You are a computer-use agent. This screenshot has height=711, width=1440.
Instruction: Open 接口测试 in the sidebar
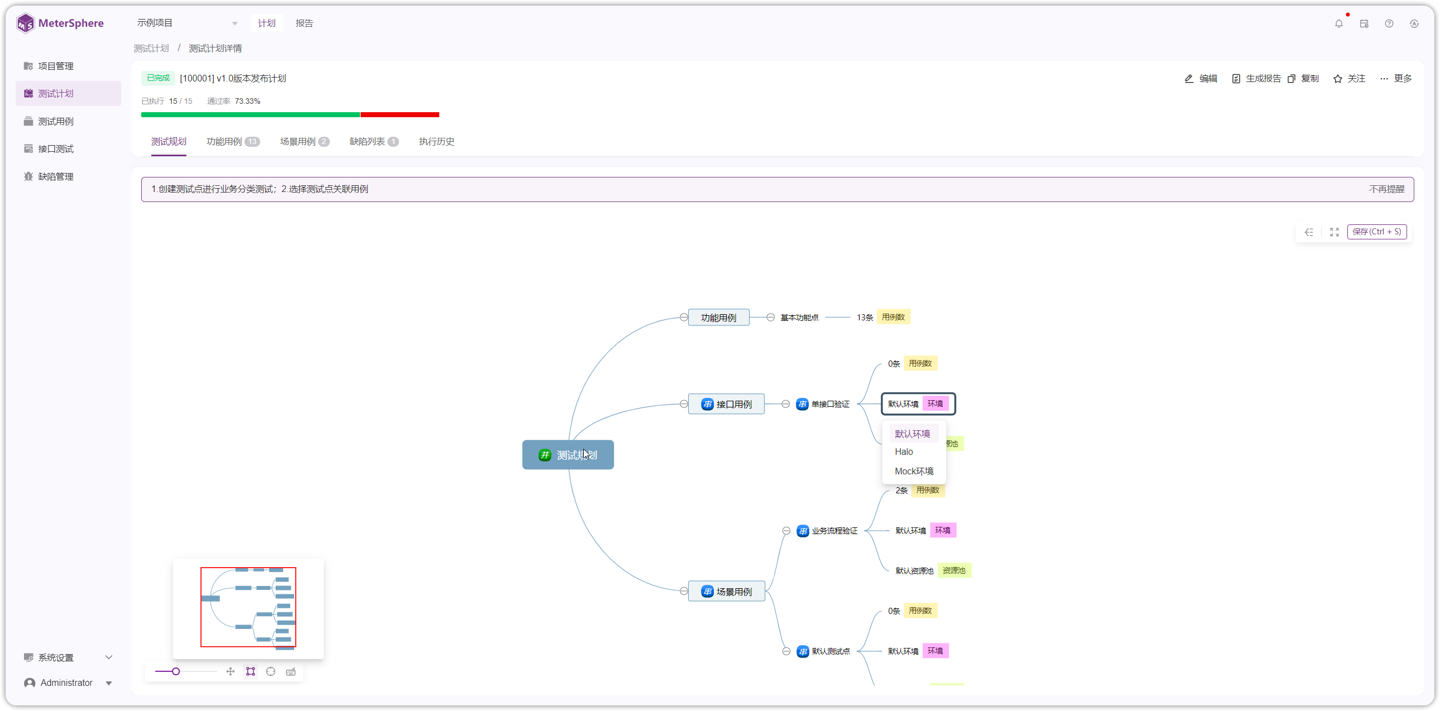coord(68,148)
